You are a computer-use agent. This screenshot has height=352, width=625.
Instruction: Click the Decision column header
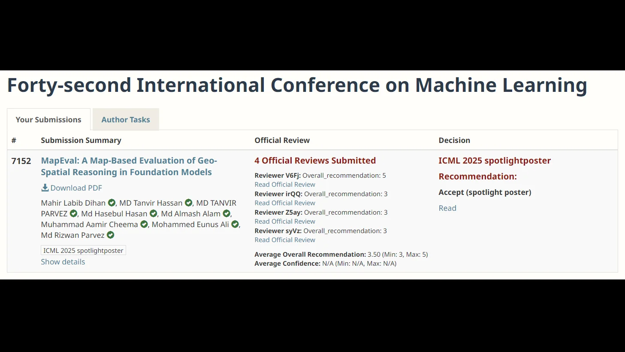tap(454, 140)
